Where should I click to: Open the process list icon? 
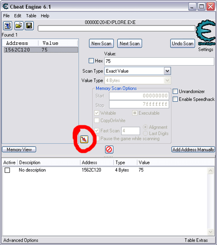(7, 26)
